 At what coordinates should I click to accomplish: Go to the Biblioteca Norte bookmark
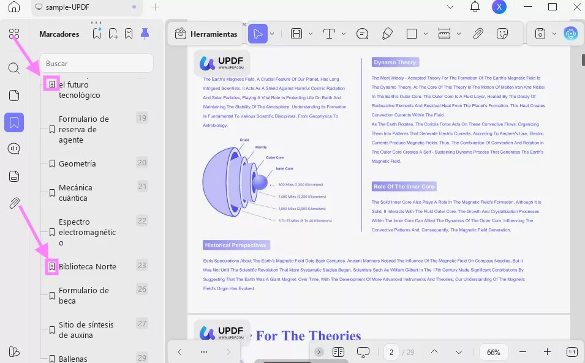[x=87, y=266]
